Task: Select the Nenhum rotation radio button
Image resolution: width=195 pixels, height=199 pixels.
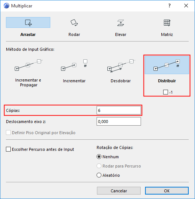Action: coord(99,157)
